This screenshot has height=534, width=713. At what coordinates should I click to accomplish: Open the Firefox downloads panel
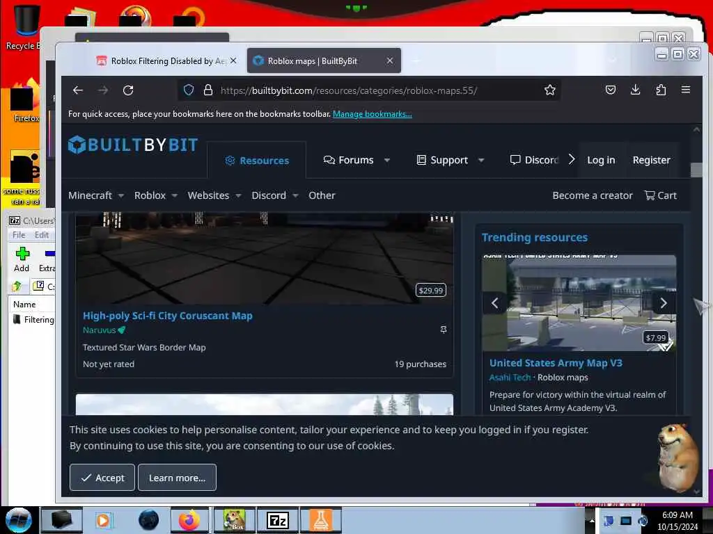coord(635,90)
